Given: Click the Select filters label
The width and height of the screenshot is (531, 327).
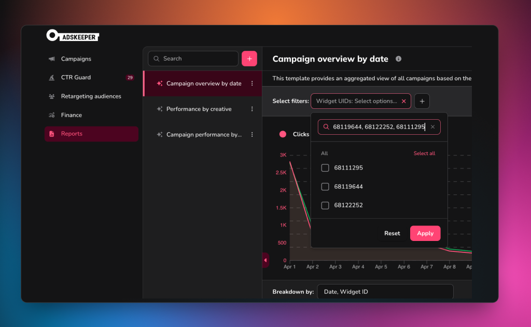Looking at the screenshot, I should (x=290, y=101).
